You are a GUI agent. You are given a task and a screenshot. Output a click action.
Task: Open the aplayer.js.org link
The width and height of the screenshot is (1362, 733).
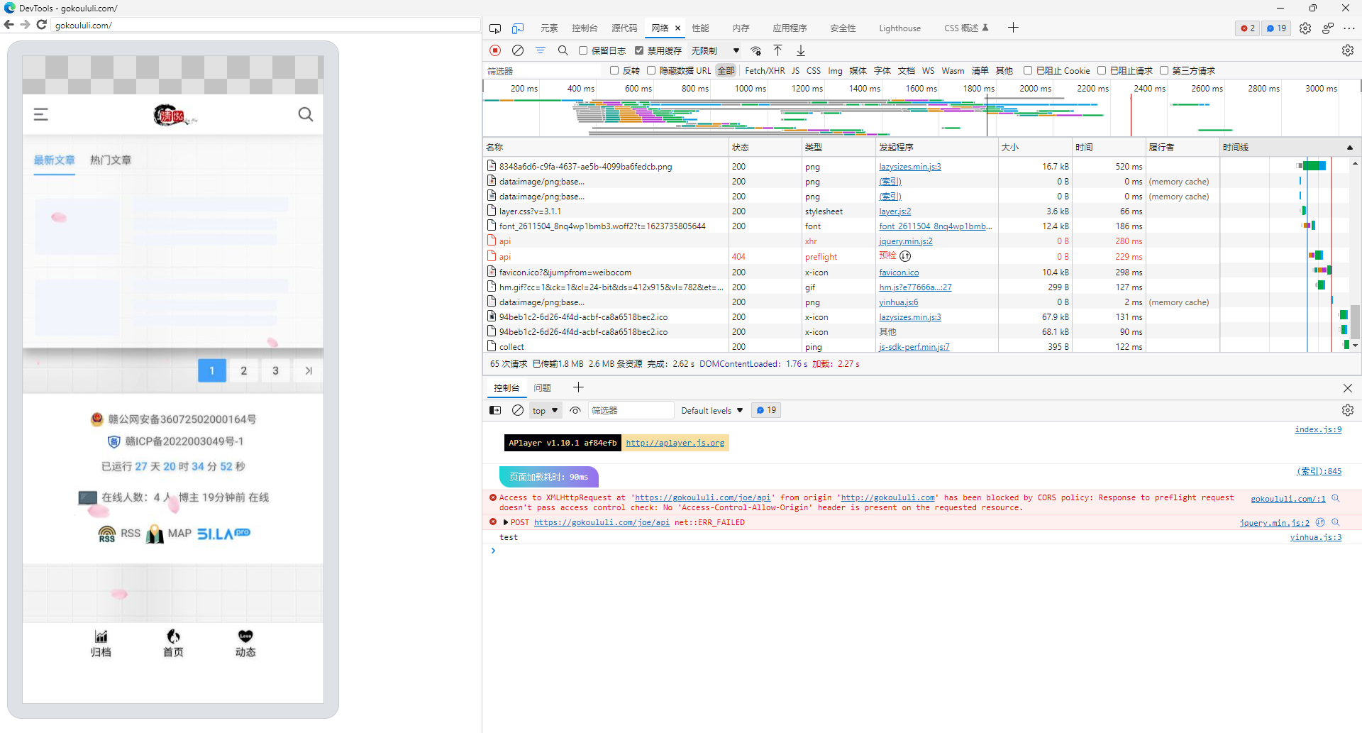click(x=675, y=443)
